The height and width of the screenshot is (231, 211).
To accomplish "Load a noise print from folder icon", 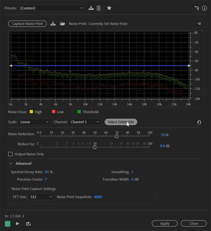I will (62, 24).
